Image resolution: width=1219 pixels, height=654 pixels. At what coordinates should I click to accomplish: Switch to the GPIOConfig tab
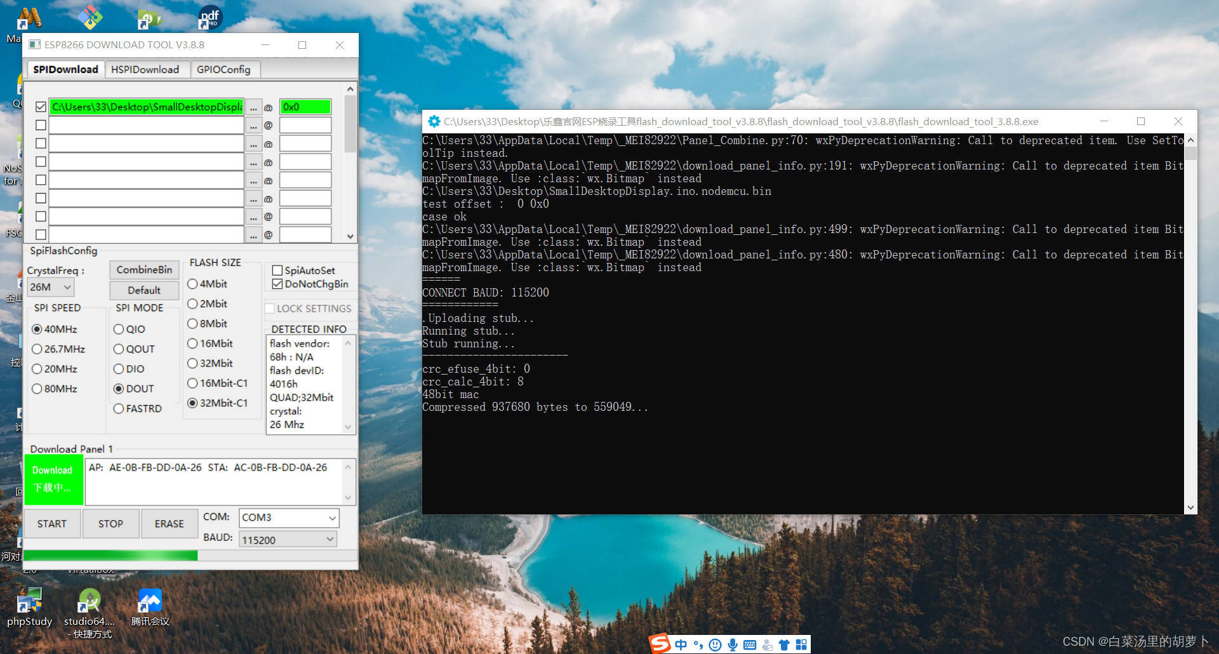pos(223,69)
